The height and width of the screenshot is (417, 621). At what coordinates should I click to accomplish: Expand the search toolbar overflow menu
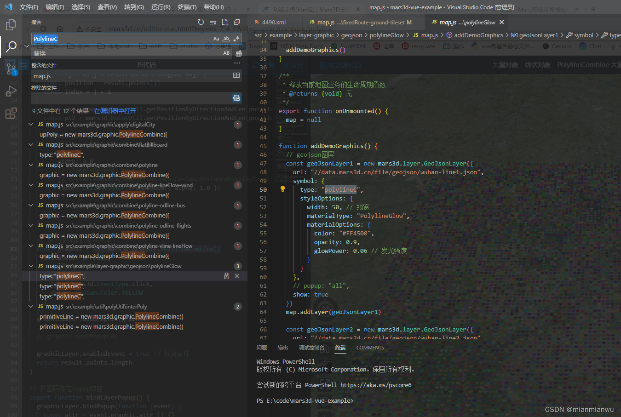(237, 63)
